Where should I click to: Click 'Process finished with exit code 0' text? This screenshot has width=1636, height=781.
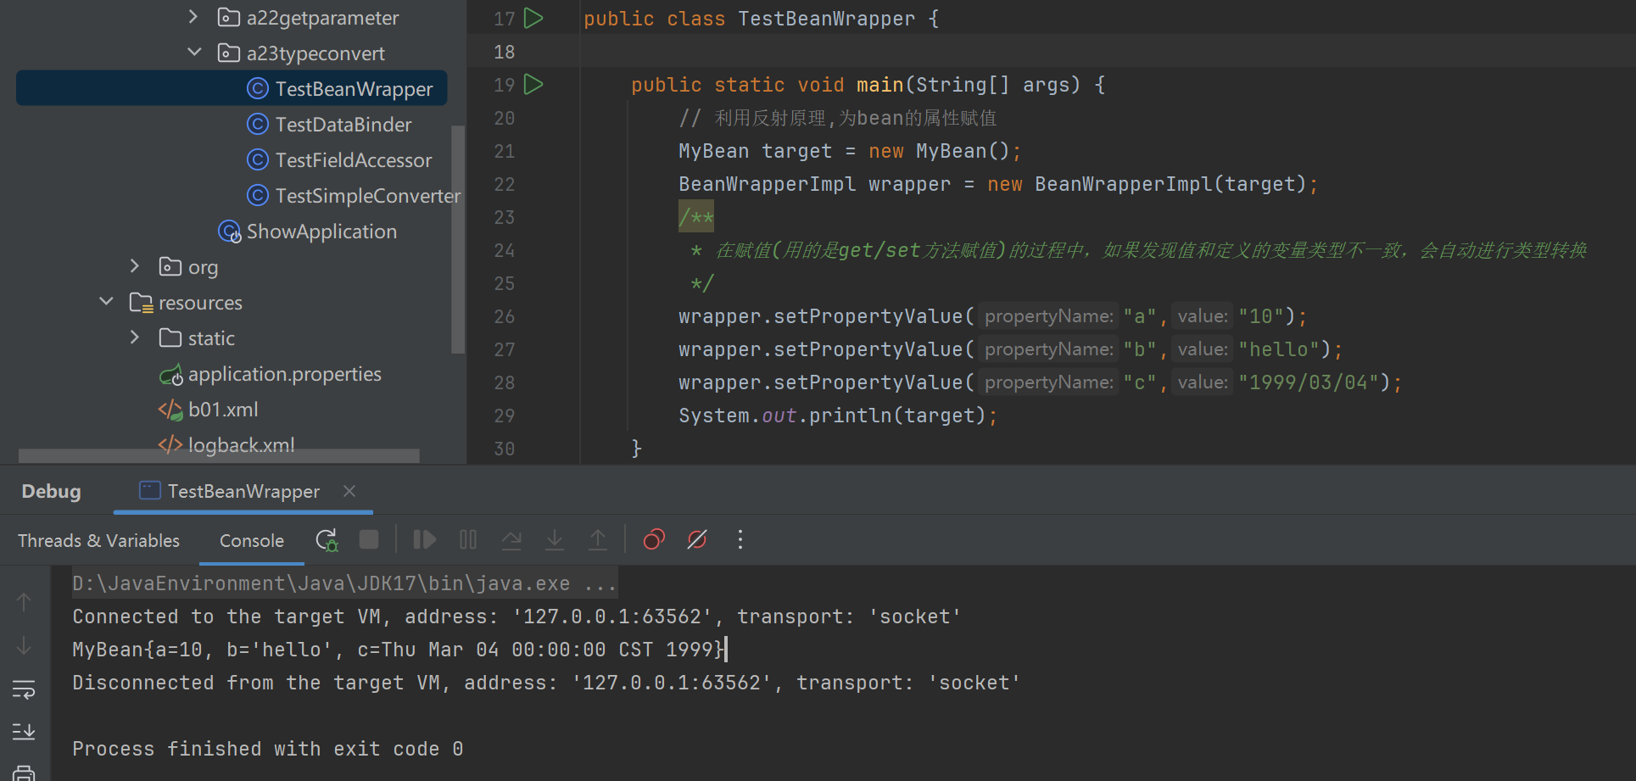[267, 749]
